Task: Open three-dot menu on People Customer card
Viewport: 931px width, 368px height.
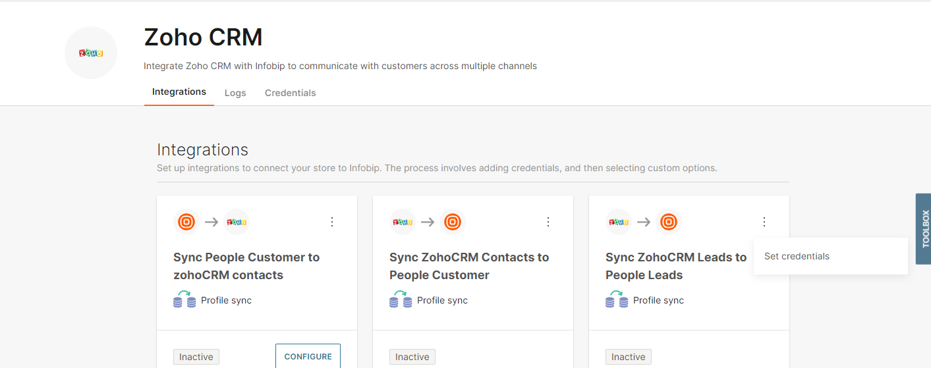Action: [332, 222]
